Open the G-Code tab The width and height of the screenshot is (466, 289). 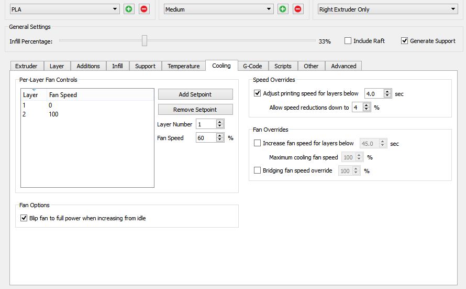tap(252, 66)
